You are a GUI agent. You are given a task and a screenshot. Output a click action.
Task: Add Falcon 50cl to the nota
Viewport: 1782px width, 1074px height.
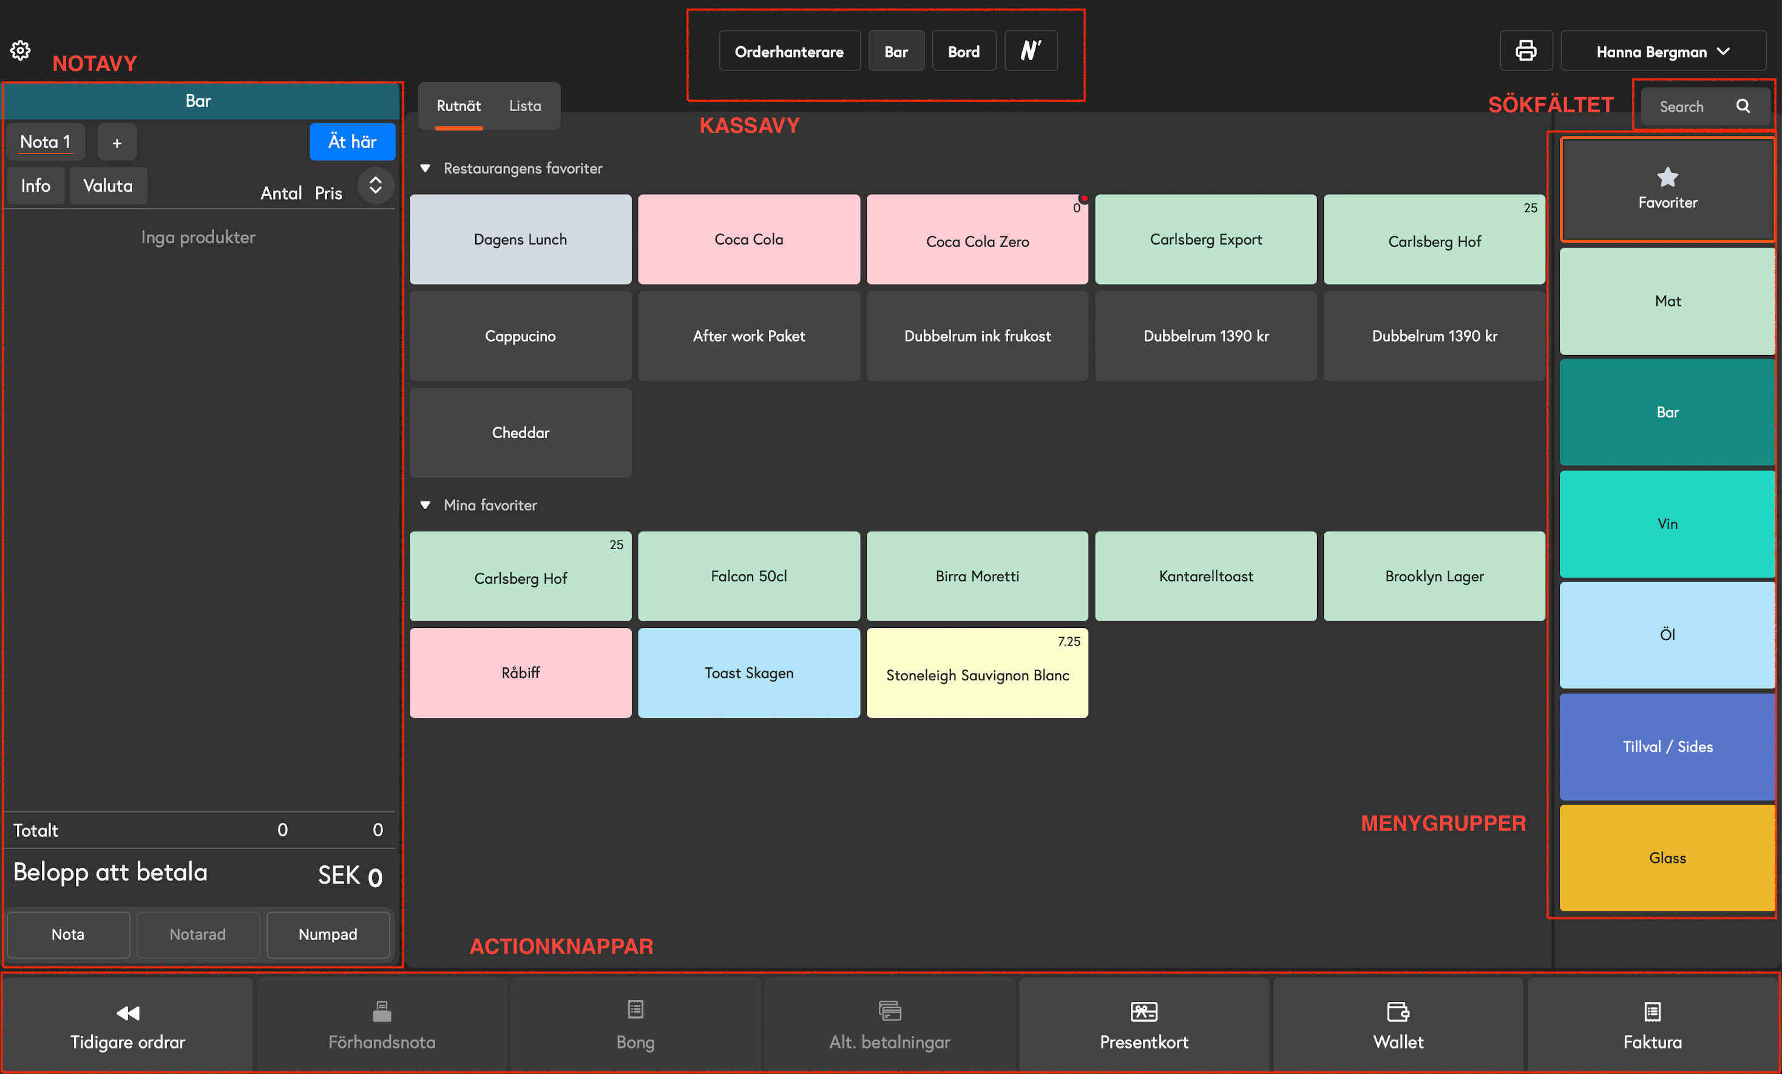point(749,576)
